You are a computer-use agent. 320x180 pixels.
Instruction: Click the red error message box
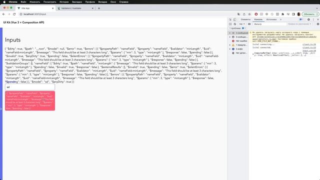pos(30,101)
